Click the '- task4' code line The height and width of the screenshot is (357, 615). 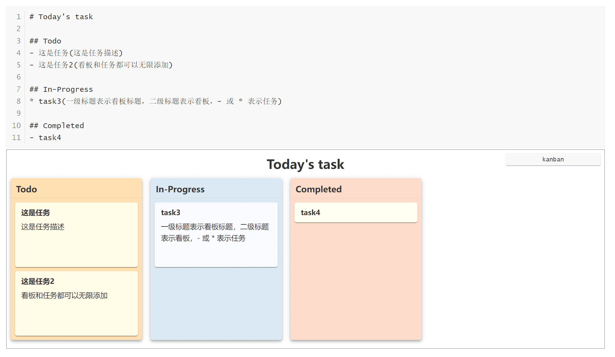45,138
